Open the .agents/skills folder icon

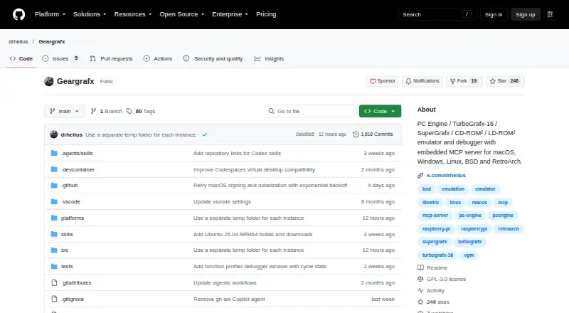54,153
